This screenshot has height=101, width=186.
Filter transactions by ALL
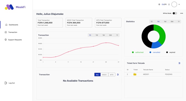coord(97,75)
